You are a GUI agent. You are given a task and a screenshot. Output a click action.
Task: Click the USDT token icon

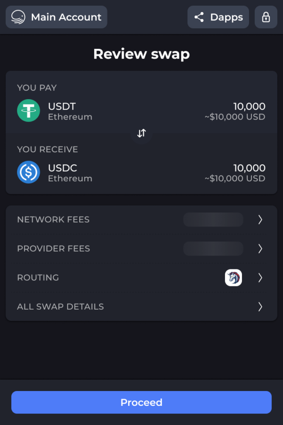27,110
